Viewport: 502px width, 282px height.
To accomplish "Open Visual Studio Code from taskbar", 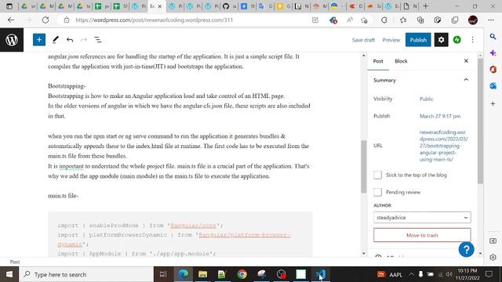I will [x=321, y=274].
